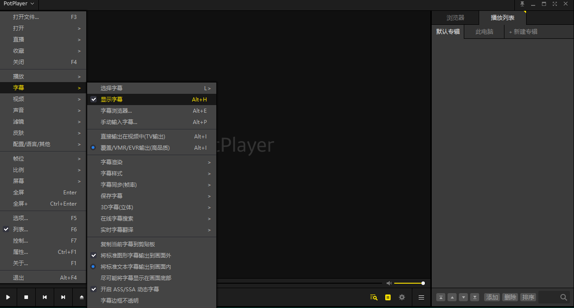The width and height of the screenshot is (574, 308).
Task: Click the playlist search input field
Action: 549,297
